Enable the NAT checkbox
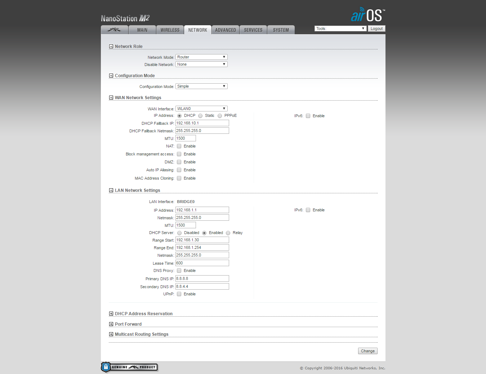This screenshot has height=374, width=486. [x=179, y=146]
